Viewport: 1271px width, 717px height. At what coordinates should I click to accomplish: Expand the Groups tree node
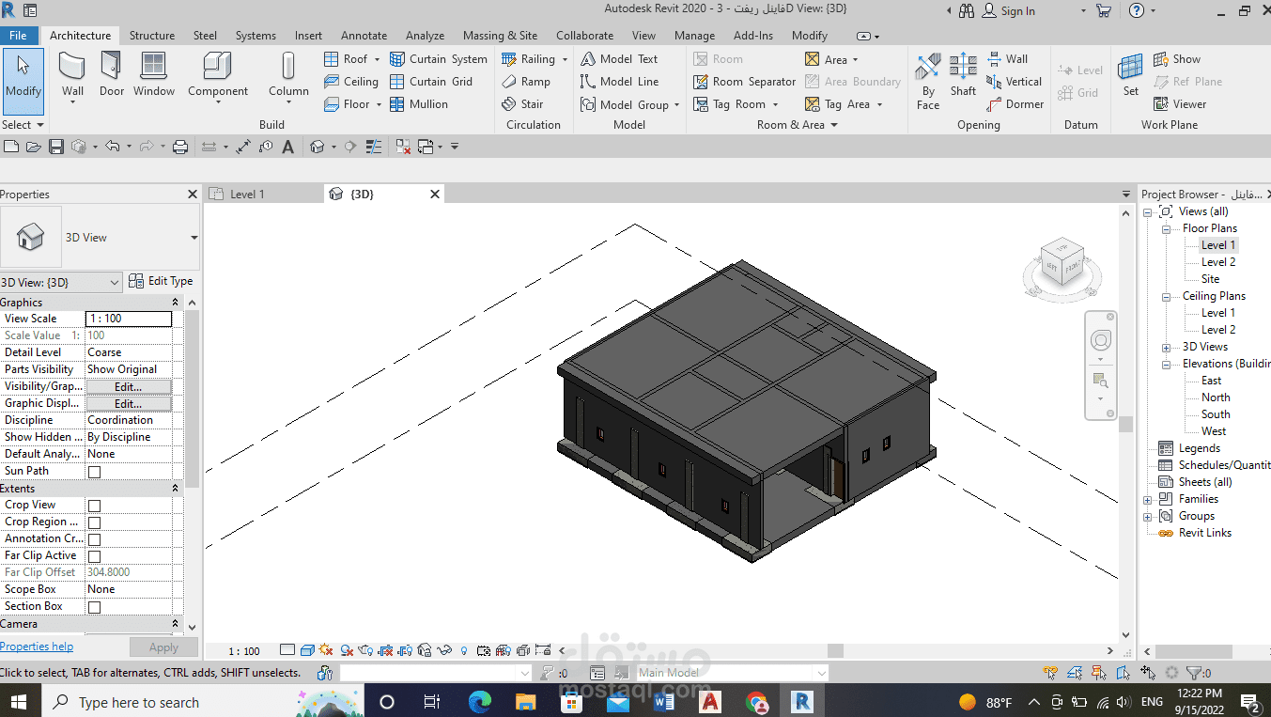[x=1147, y=516]
